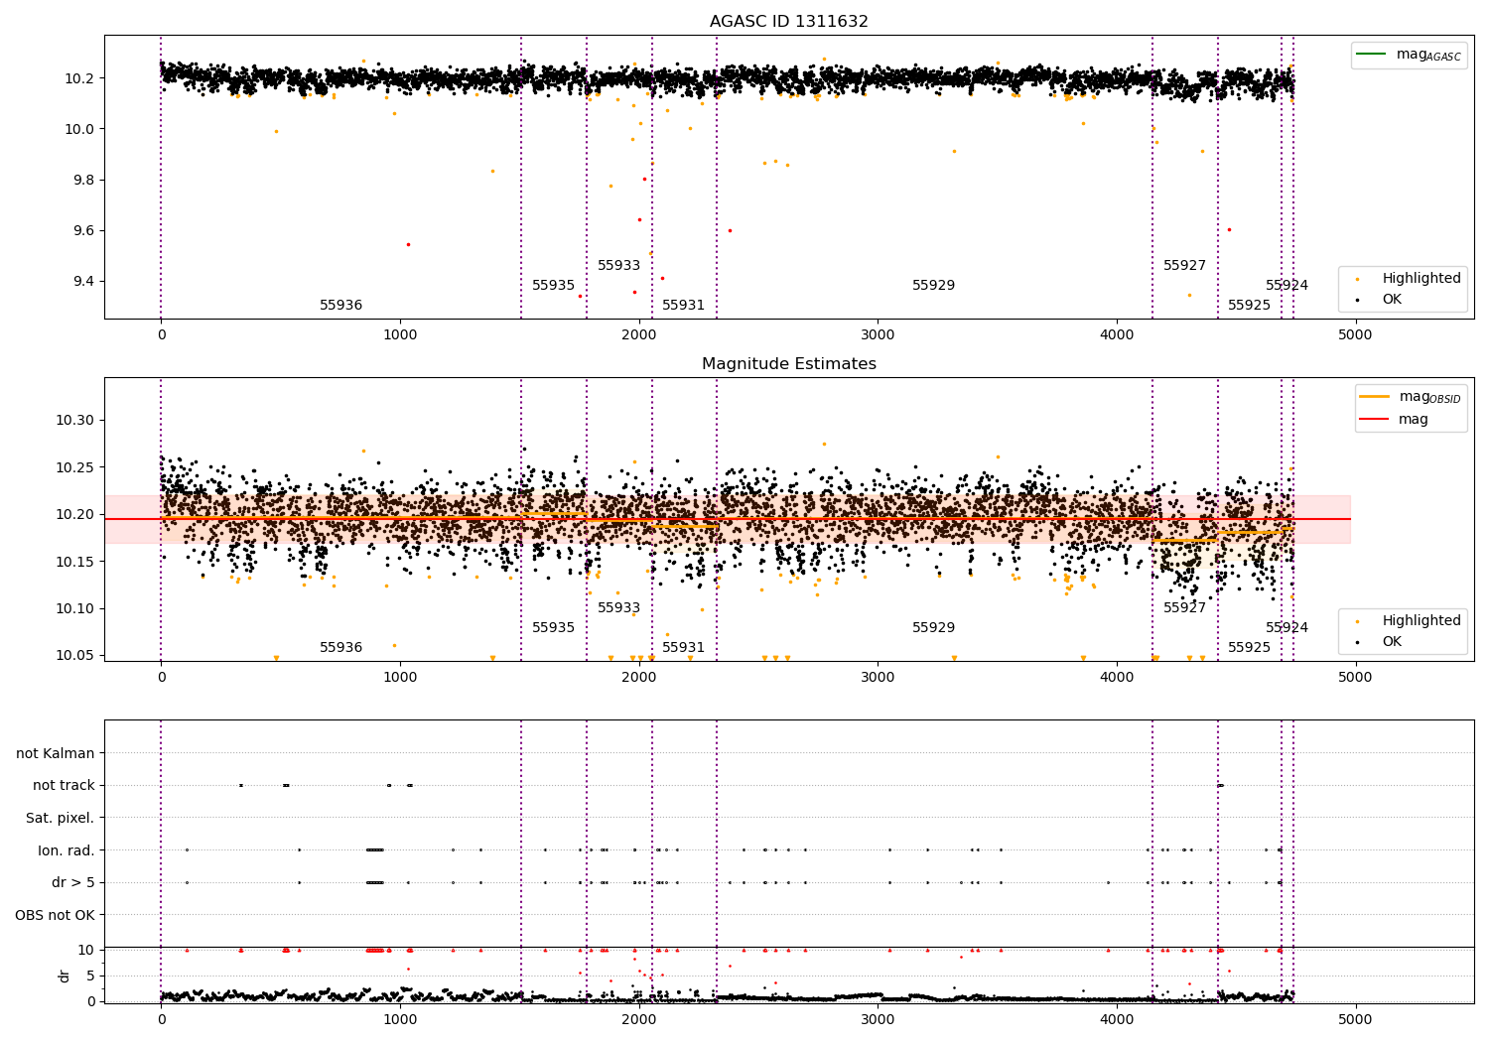Click the "Ion. rad." row label

point(67,850)
